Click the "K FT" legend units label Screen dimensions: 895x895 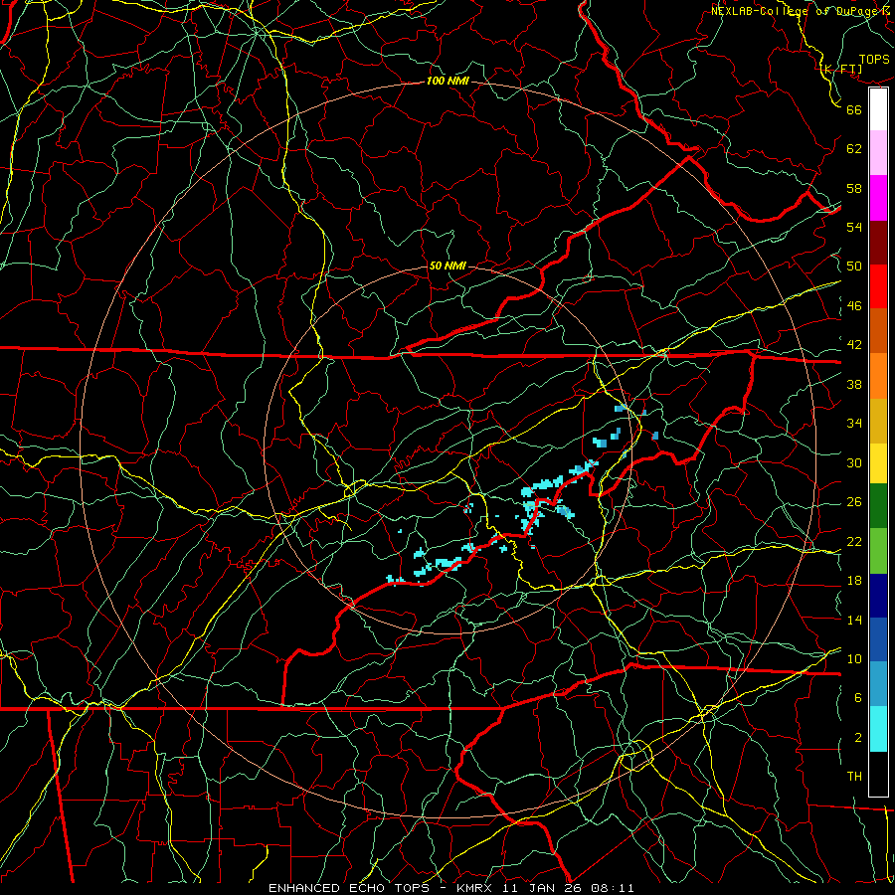click(841, 70)
